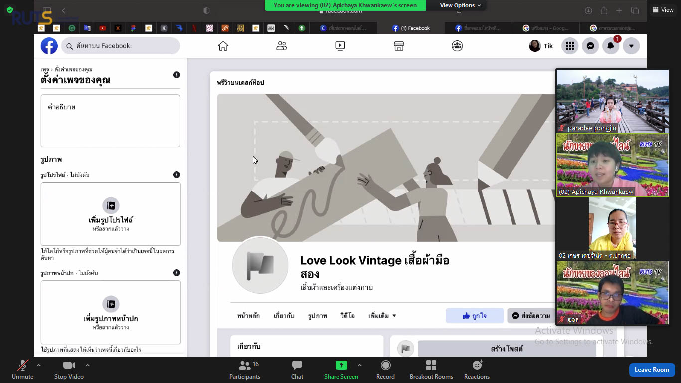Select the รูปภาพ tab in page navigation
Viewport: 681px width, 383px height.
tap(318, 316)
